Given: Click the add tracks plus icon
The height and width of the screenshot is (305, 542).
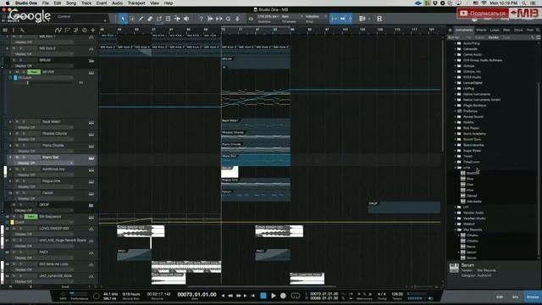Looking at the screenshot, I should [92, 30].
